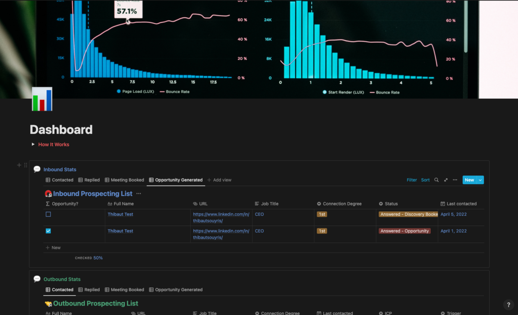The width and height of the screenshot is (518, 315).
Task: Click the bar chart page icon
Action: [x=42, y=99]
